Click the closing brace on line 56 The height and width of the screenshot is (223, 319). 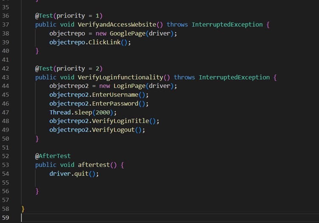[37, 191]
